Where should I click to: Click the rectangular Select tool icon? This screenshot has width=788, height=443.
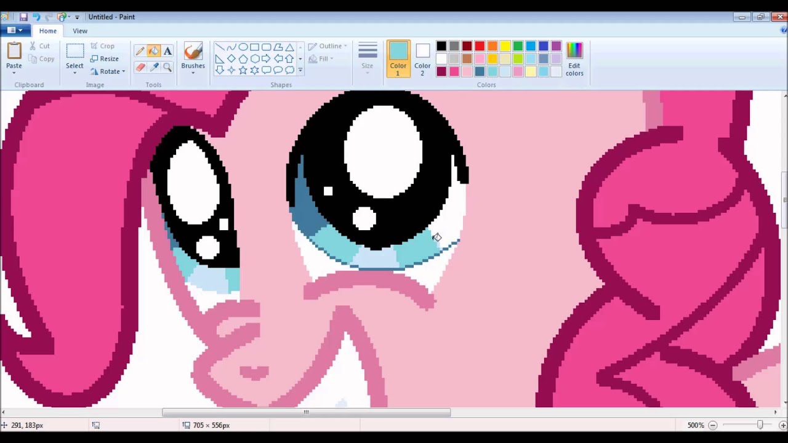pyautogui.click(x=74, y=51)
